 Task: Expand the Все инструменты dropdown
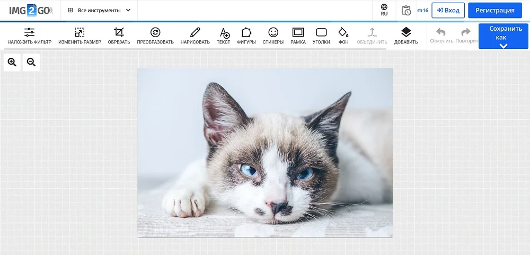99,10
